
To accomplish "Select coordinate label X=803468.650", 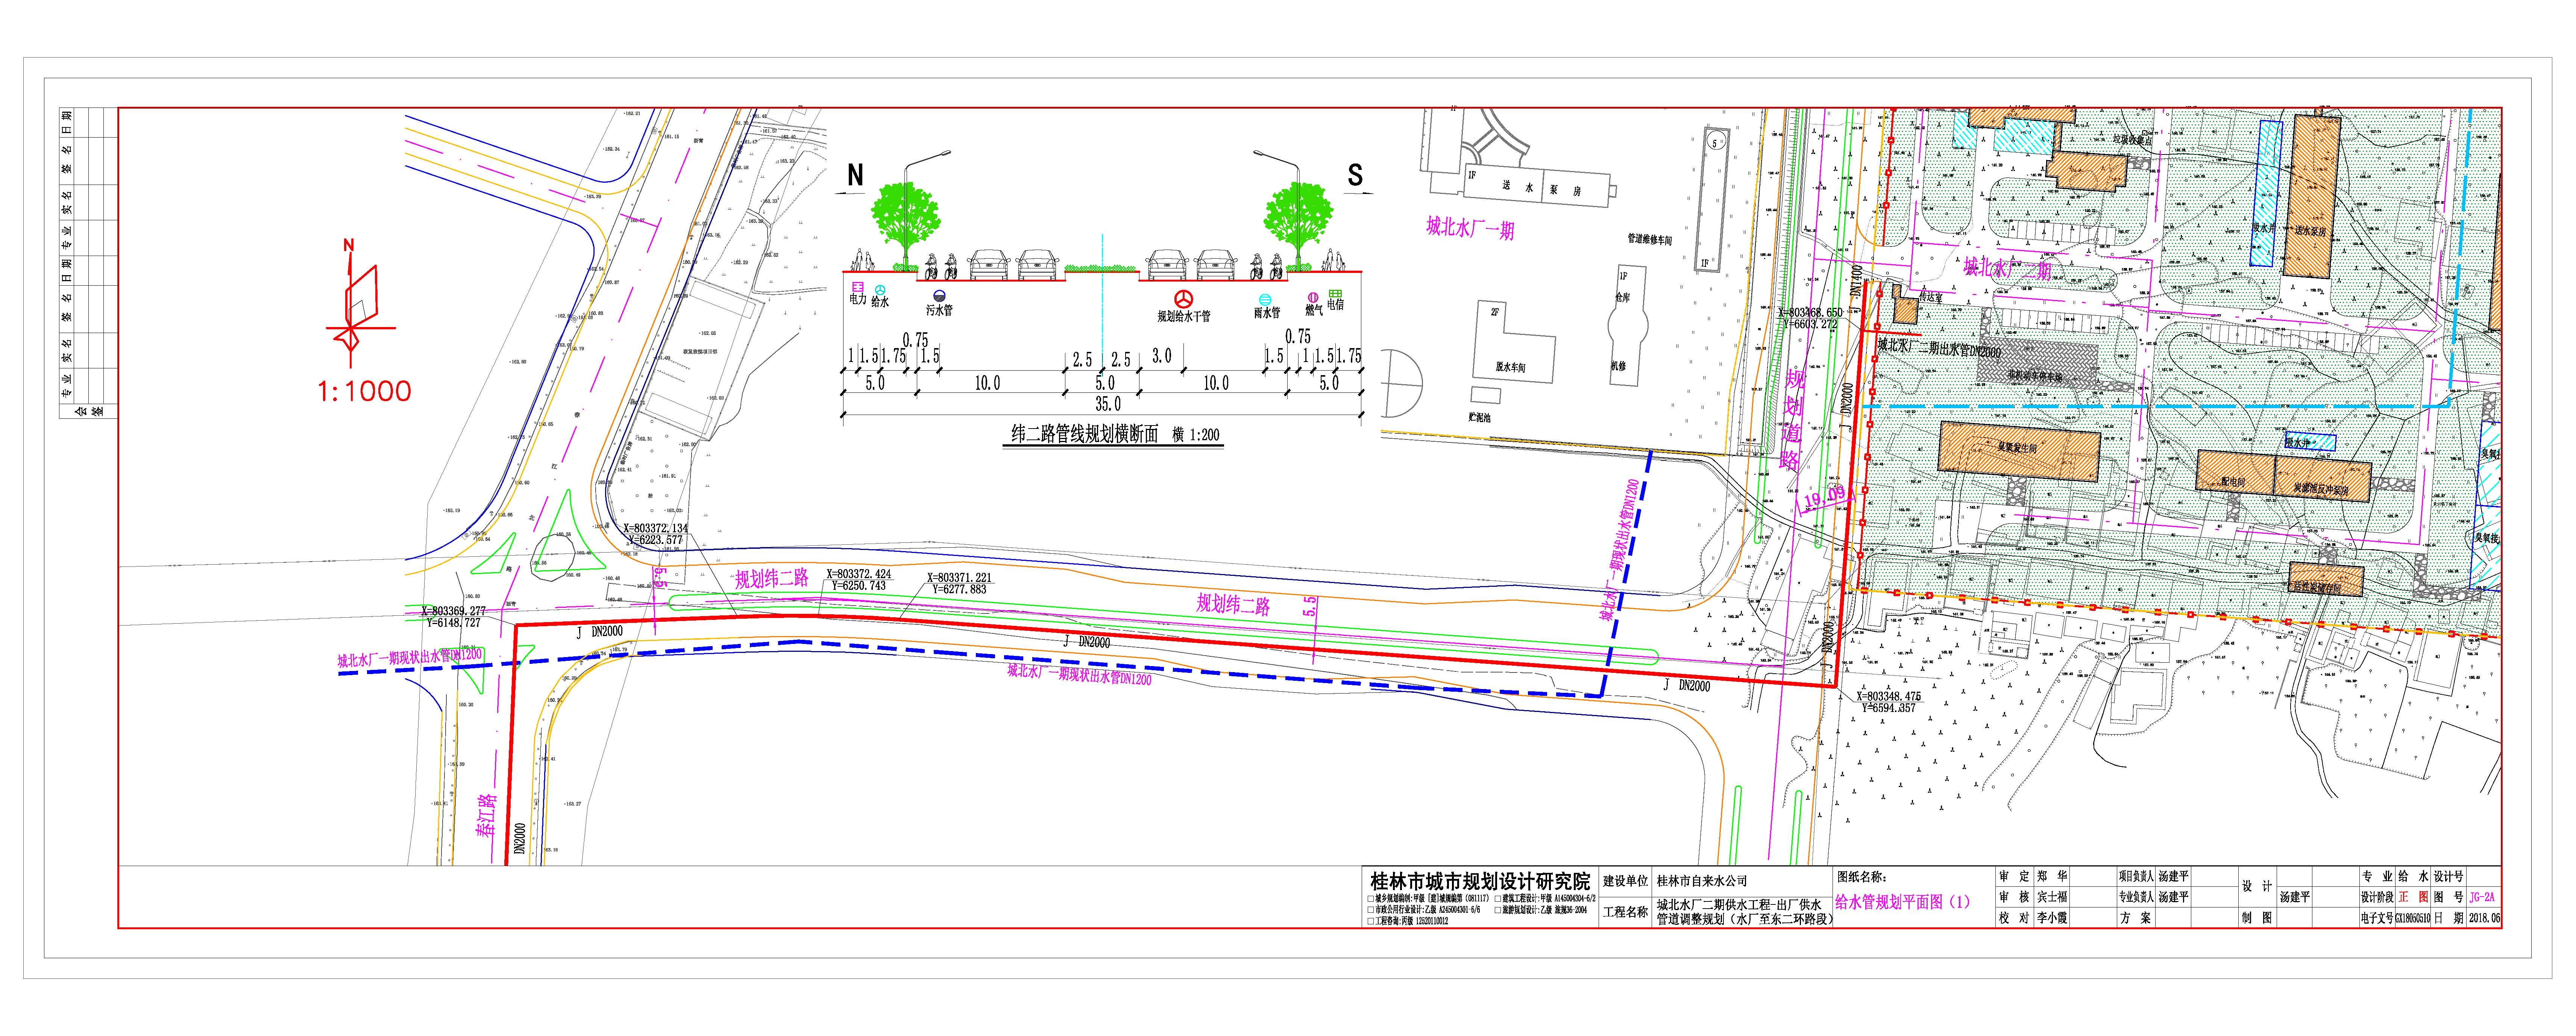I will click(1811, 313).
